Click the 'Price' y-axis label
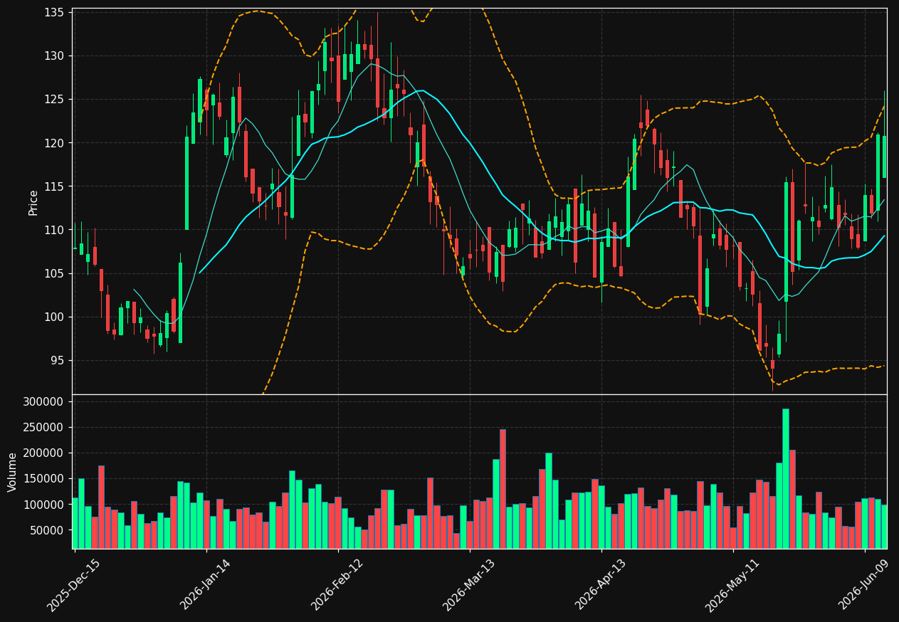This screenshot has height=622, width=899. pyautogui.click(x=33, y=202)
